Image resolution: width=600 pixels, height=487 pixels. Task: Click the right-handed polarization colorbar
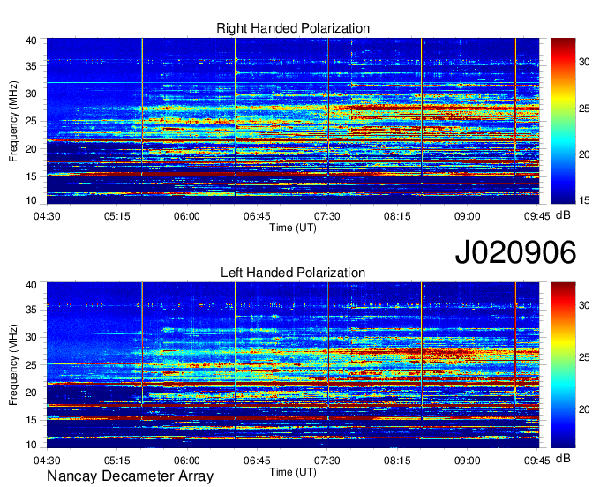tap(563, 121)
